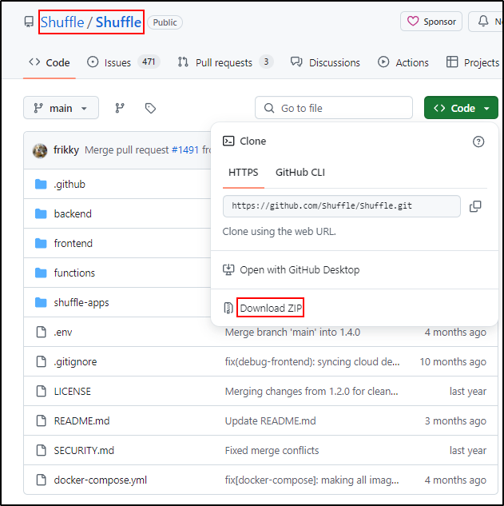
Task: Open the .env file
Action: click(x=63, y=332)
